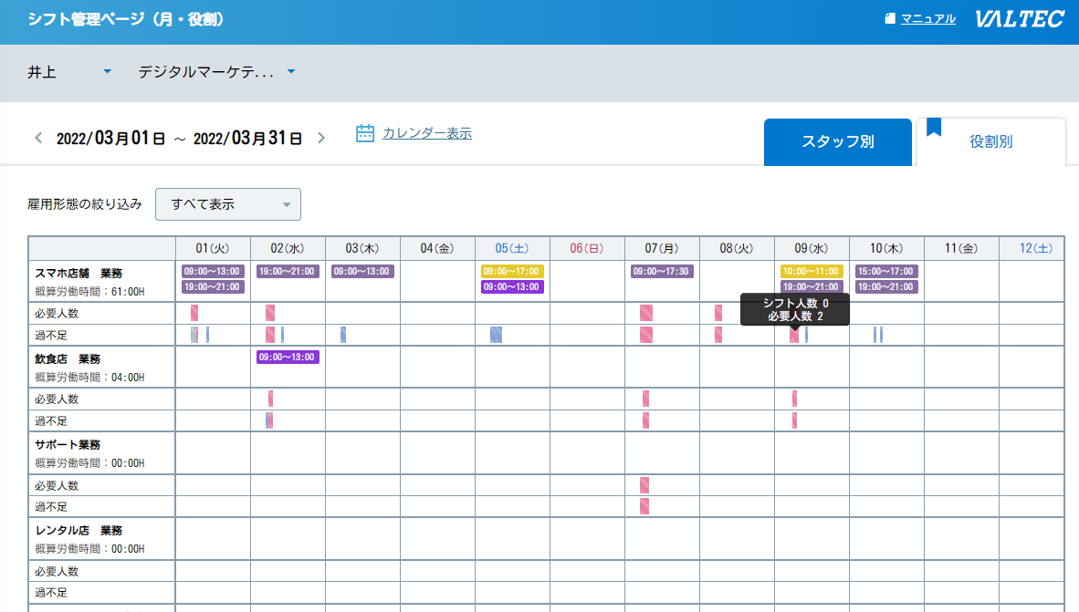Select purple 09:00~13:00 shift in 飲食店 row
Image resolution: width=1079 pixels, height=612 pixels.
(288, 358)
